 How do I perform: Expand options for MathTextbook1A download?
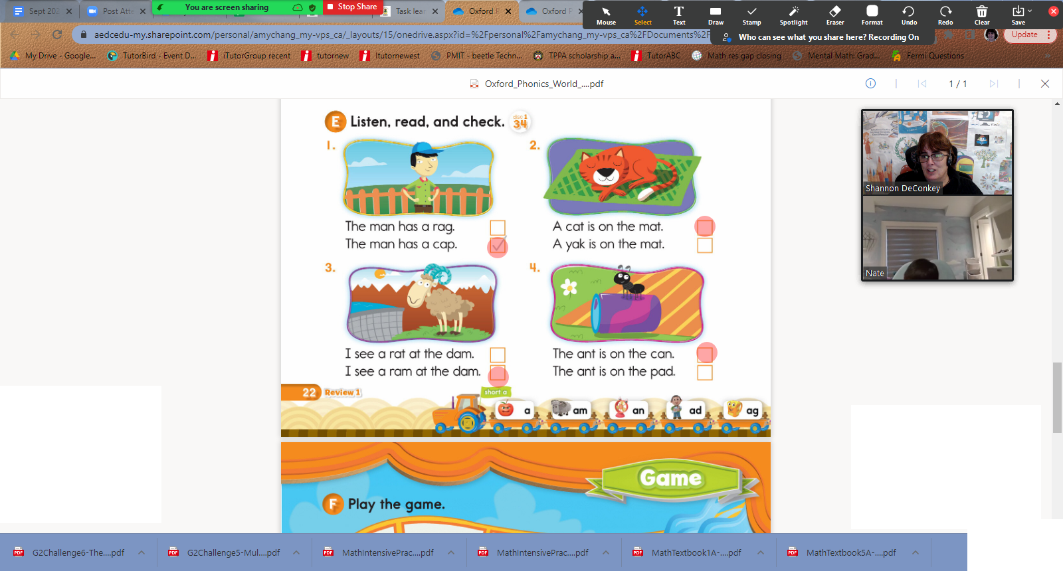pos(761,552)
